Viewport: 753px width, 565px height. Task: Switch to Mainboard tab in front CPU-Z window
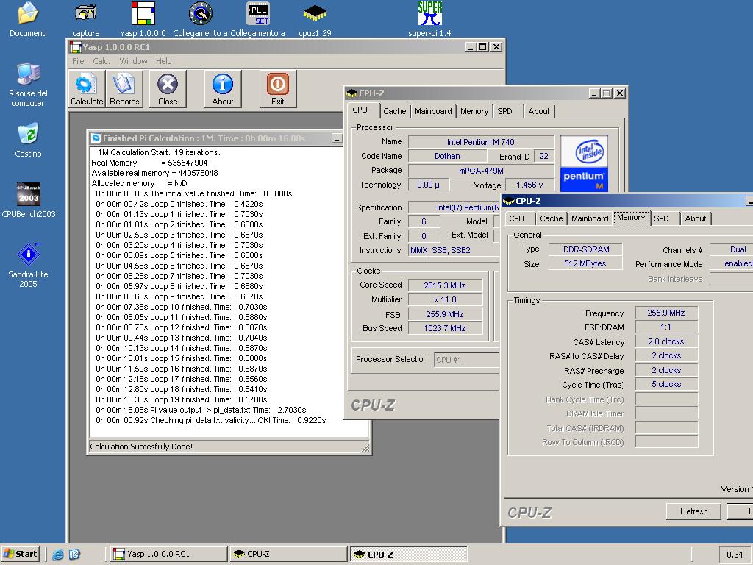pyautogui.click(x=590, y=218)
